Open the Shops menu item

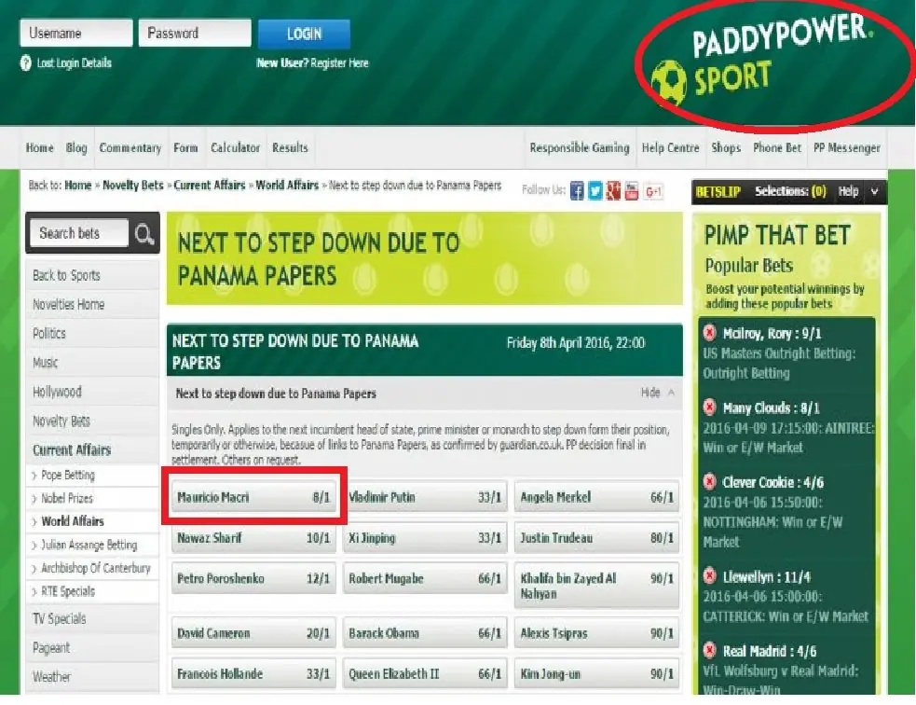tap(726, 148)
